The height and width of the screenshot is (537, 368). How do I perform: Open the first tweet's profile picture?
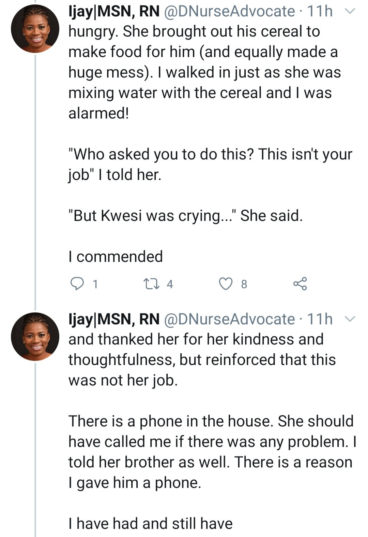coord(35,29)
